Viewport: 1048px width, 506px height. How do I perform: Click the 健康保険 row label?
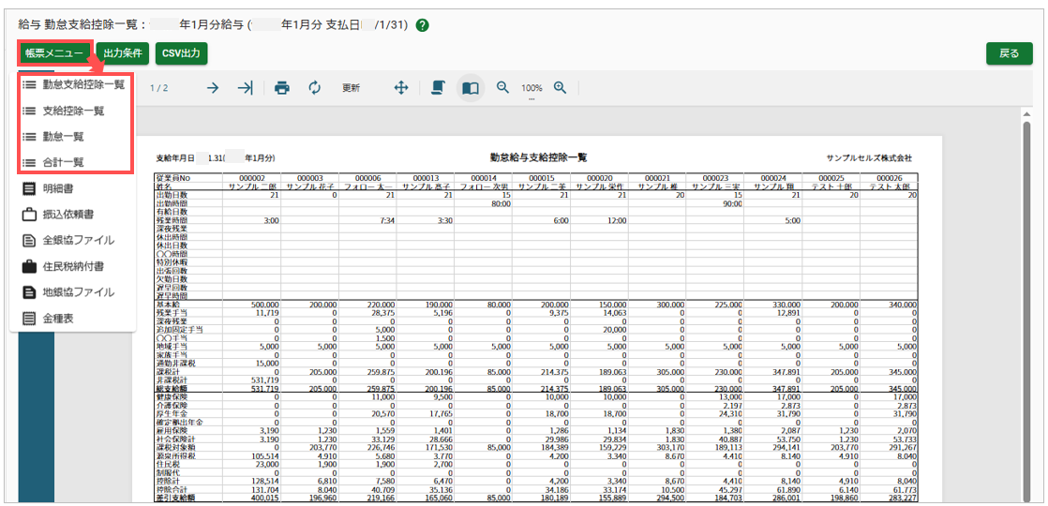pyautogui.click(x=172, y=397)
